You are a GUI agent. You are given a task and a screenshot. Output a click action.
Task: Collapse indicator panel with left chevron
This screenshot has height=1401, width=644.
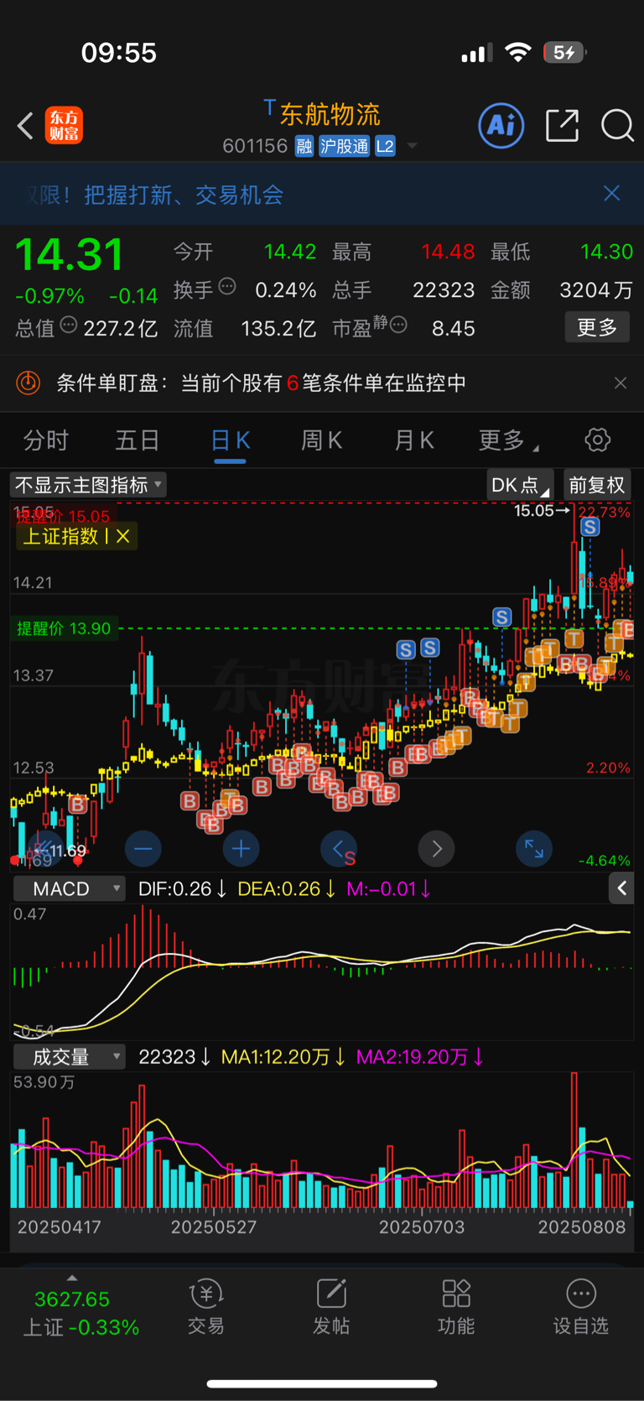click(x=622, y=888)
